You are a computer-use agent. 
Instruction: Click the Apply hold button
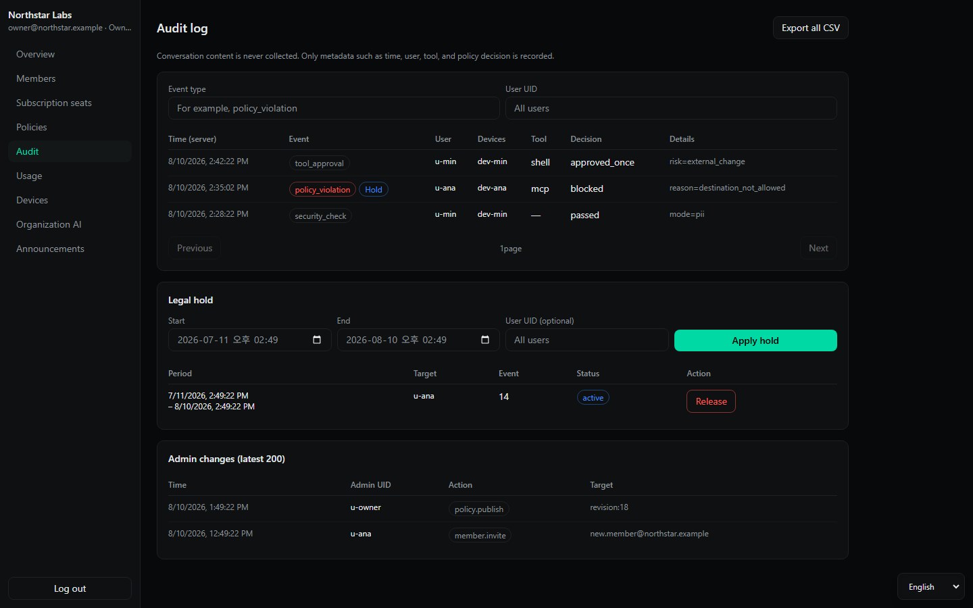tap(755, 340)
